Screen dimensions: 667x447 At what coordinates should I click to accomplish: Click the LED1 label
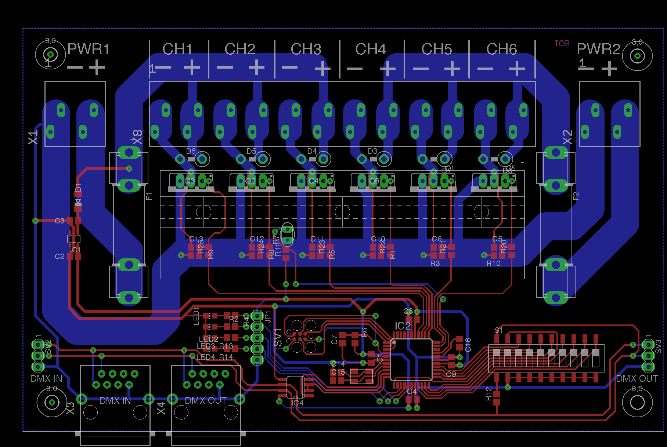(196, 316)
